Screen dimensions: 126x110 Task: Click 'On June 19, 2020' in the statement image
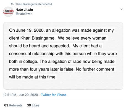pos(26,30)
